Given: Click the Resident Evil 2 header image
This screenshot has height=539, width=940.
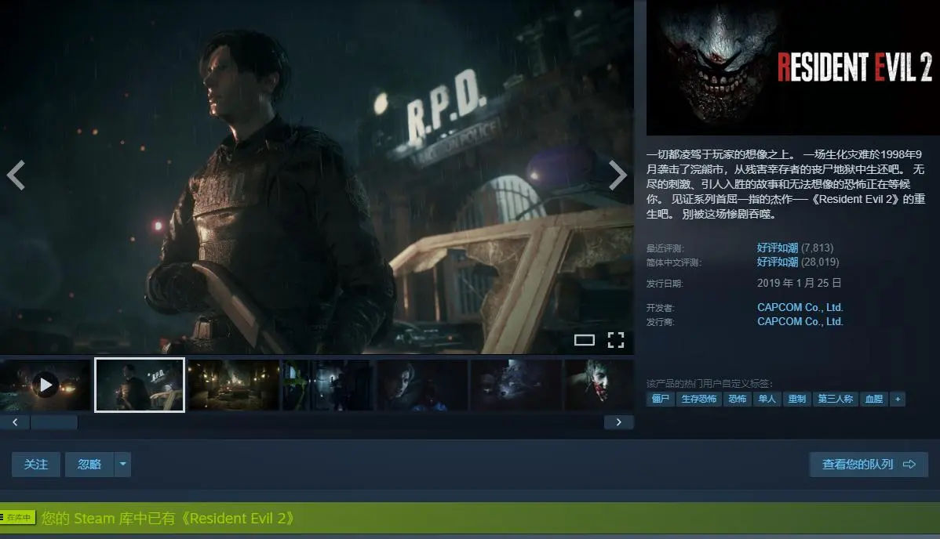Looking at the screenshot, I should pos(792,68).
